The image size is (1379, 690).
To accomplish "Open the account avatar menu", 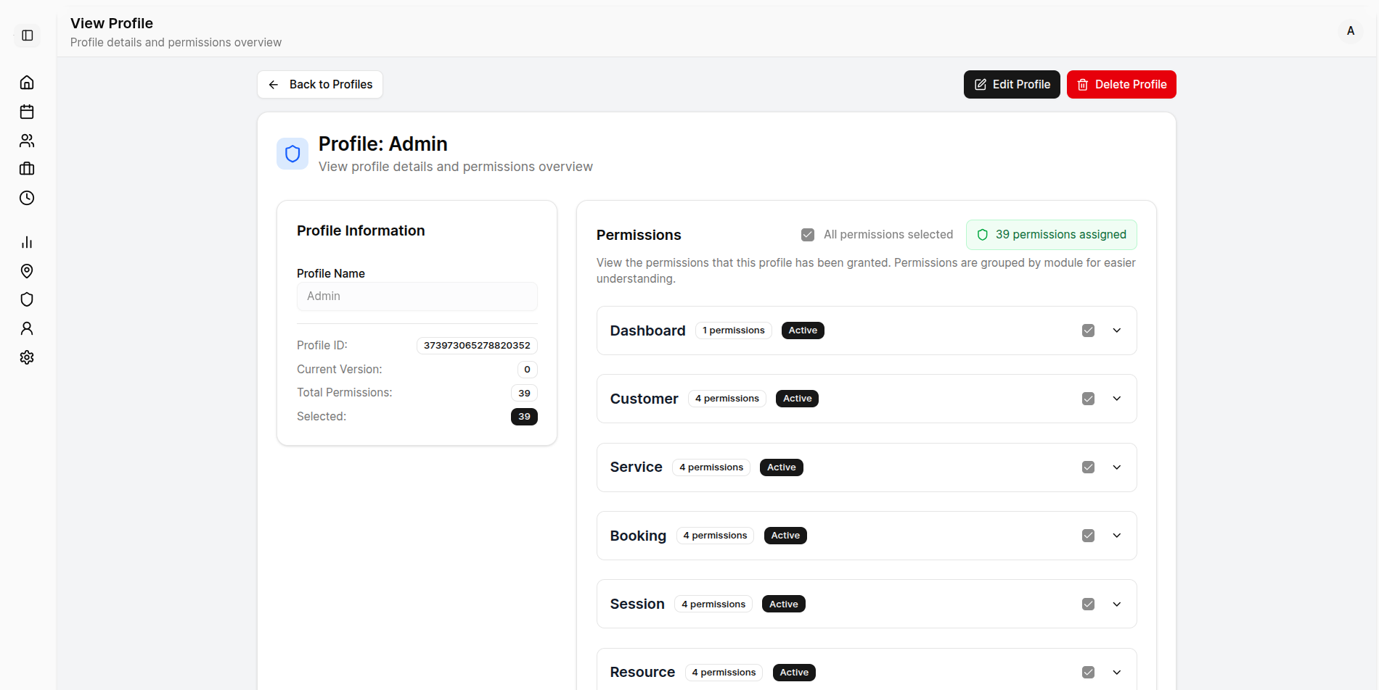I will [x=1351, y=31].
